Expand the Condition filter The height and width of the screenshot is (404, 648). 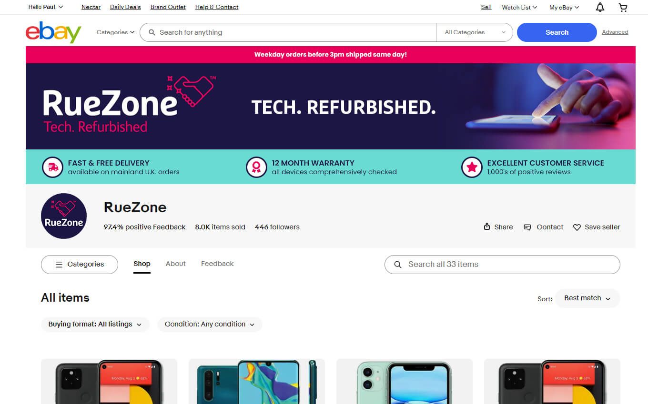[x=210, y=325]
